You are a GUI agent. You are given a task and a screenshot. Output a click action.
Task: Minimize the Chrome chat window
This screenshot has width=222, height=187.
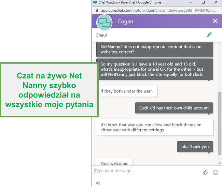[x=191, y=2]
